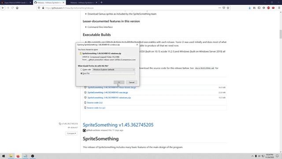Click the github-actions author link
Viewport: 282px width, 159px height.
click(93, 130)
